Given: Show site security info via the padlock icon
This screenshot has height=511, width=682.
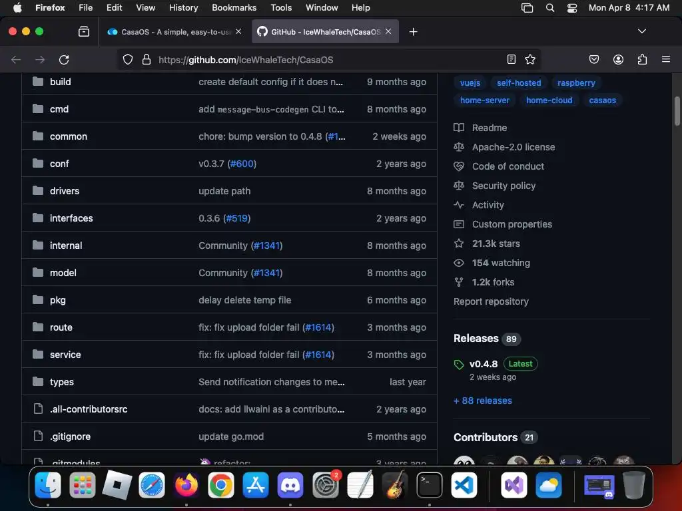Looking at the screenshot, I should (x=147, y=59).
